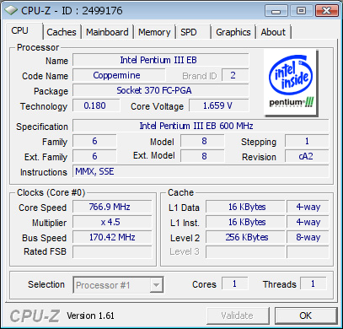Click the Code Name value Coppermine
The width and height of the screenshot is (343, 329).
[119, 75]
